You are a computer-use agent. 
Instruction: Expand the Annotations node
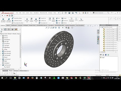pyautogui.click(x=1, y=40)
